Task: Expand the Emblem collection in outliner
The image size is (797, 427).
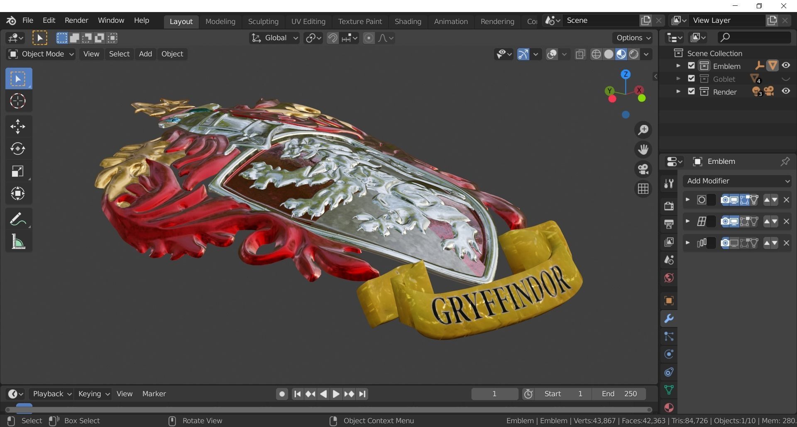Action: pos(678,66)
